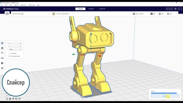Open file with the folder icon

coord(7,14)
